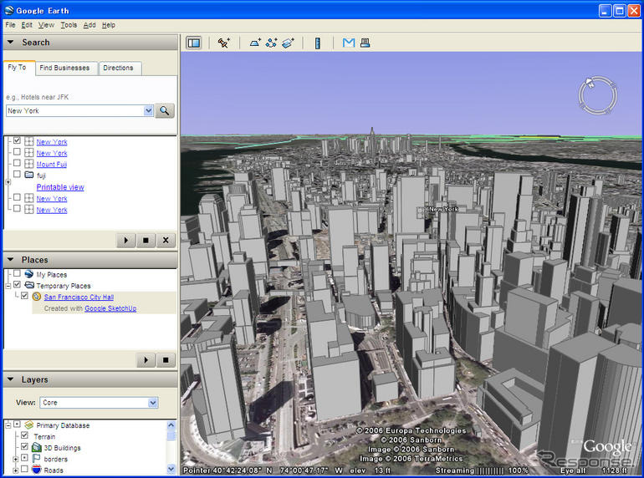644x478 pixels.
Task: Click the Add Placemark pushpin icon
Action: [223, 43]
